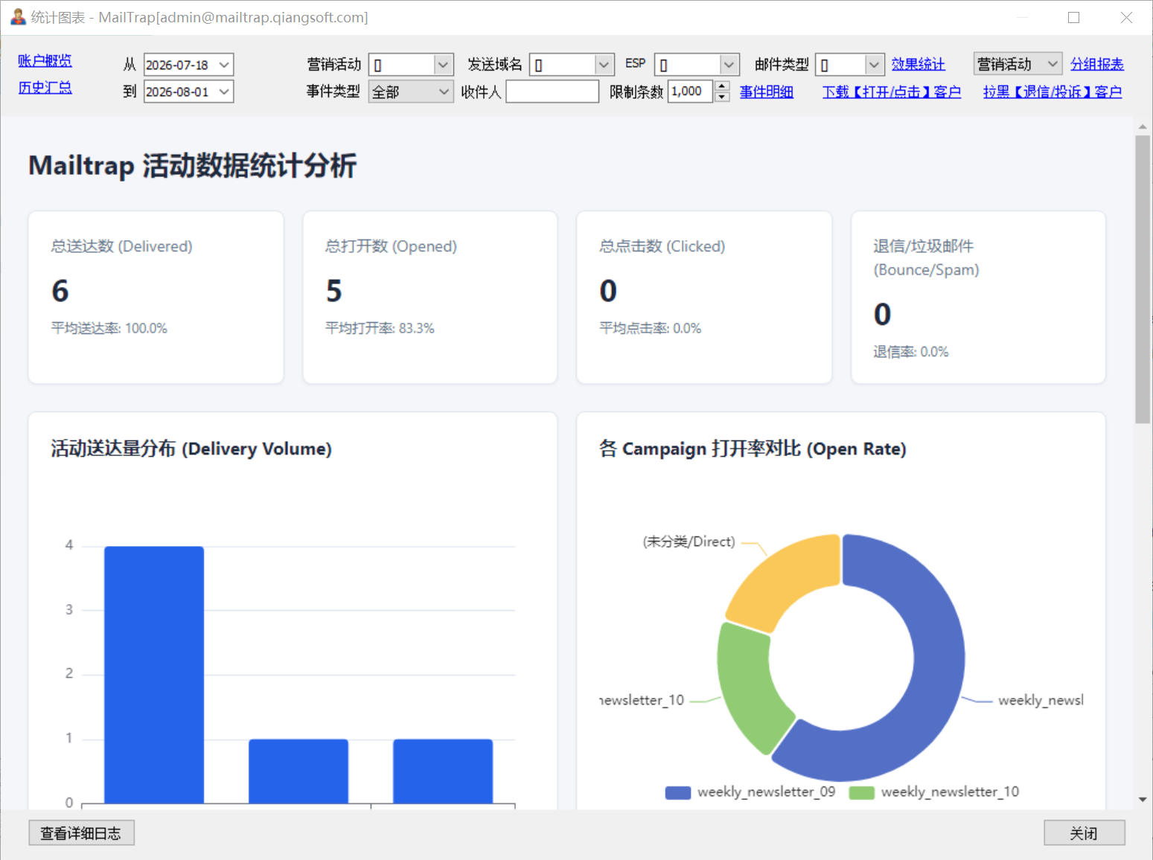Increase the 限制条数 limit with up arrow
Screen dimensions: 1153x860
pyautogui.click(x=722, y=86)
